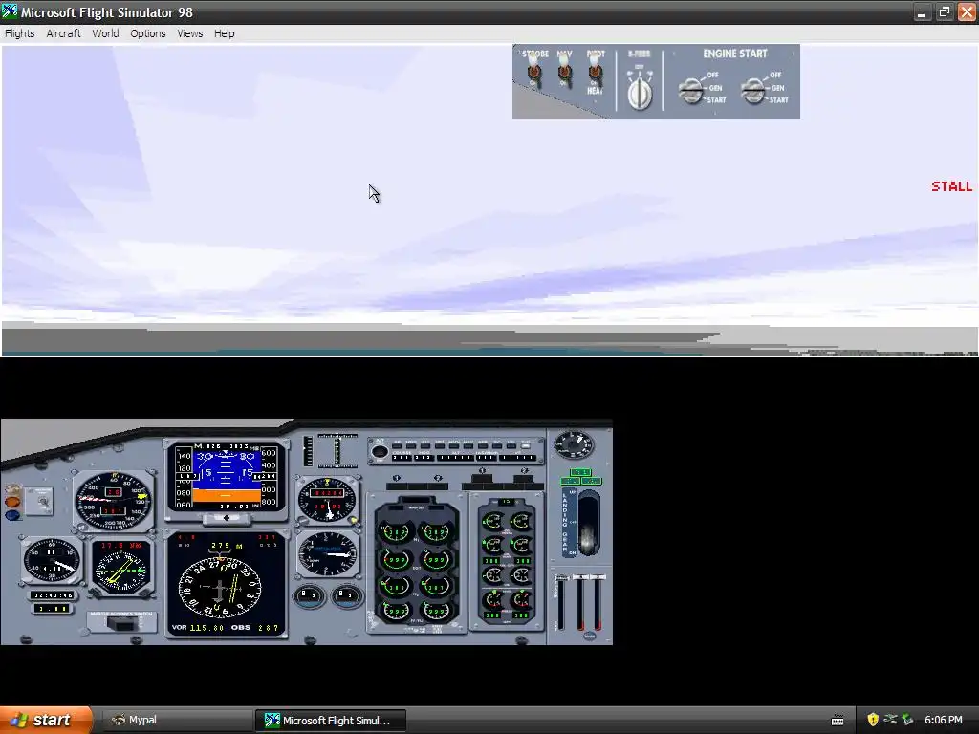Click the red STALL warning text
Viewport: 979px width, 734px height.
[951, 186]
